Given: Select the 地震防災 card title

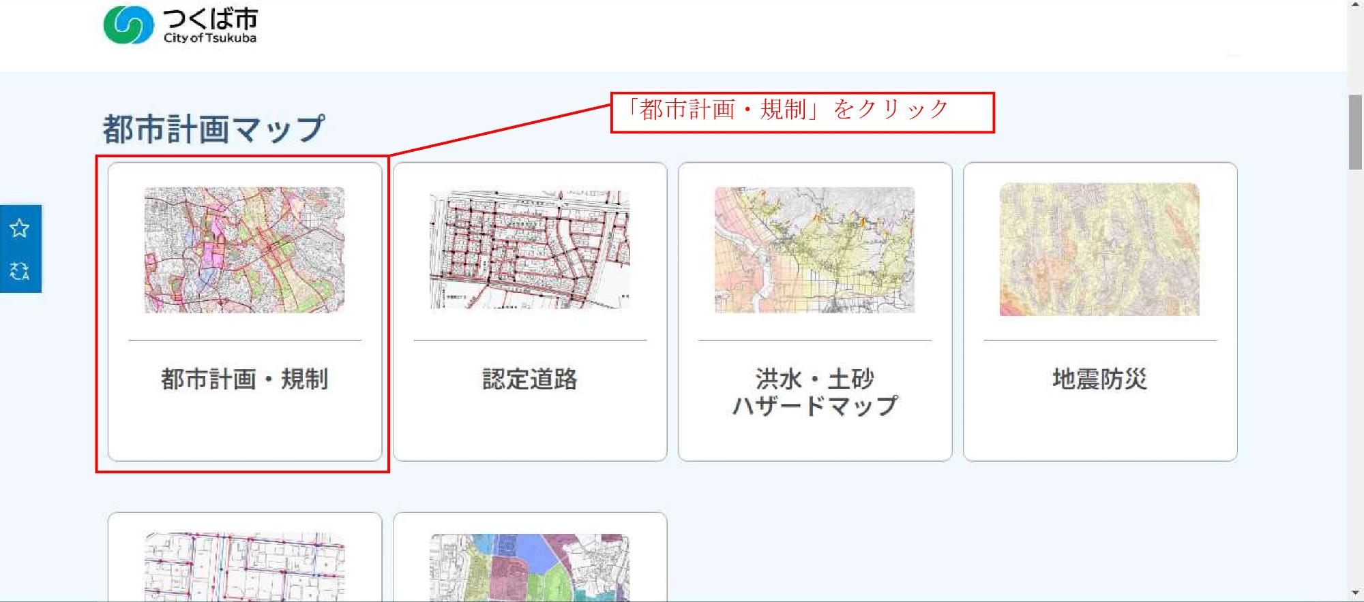Looking at the screenshot, I should click(x=1099, y=379).
